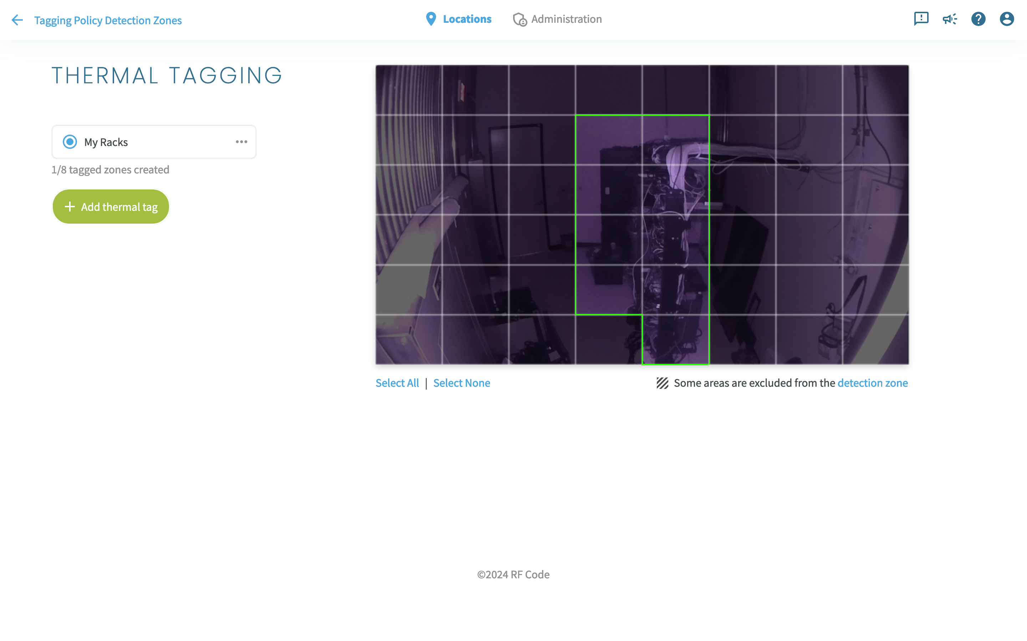Toggle the top-left grid cell in camera image
This screenshot has height=641, width=1027.
point(409,90)
